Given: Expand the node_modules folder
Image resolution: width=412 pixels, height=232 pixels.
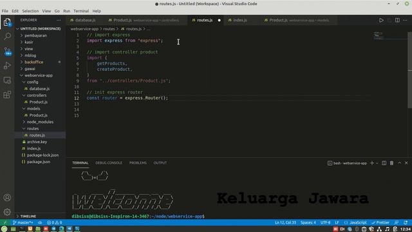Looking at the screenshot, I should [x=40, y=122].
